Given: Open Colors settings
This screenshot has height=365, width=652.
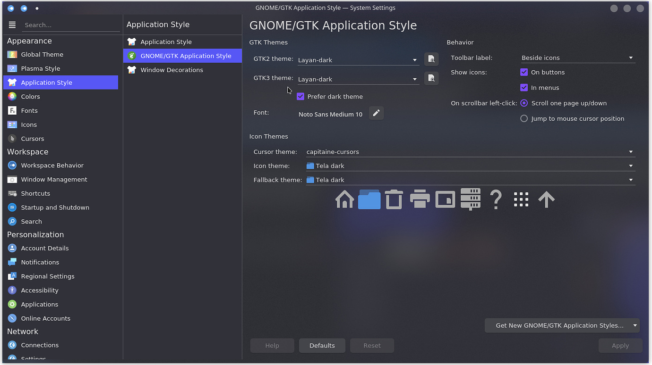Looking at the screenshot, I should pos(60,97).
